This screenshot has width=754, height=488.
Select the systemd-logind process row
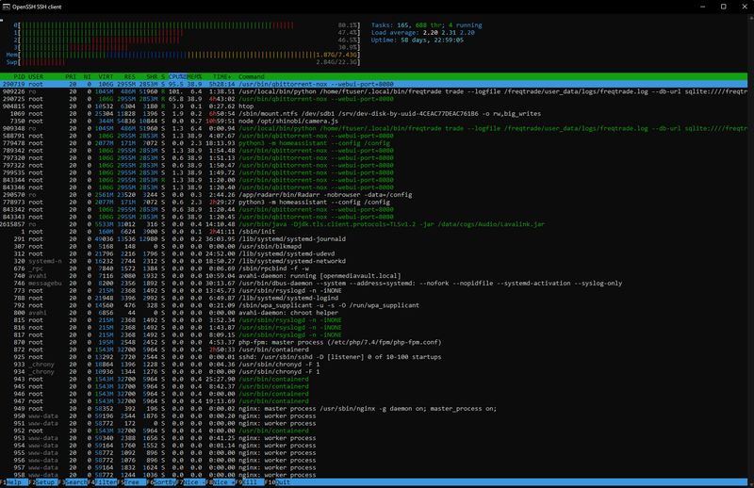pyautogui.click(x=373, y=298)
